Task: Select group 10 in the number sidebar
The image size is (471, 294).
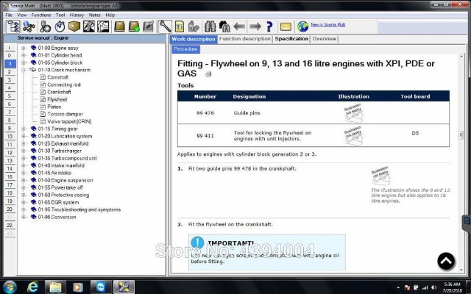Action: point(10,137)
